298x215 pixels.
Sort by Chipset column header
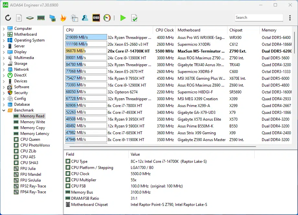coord(244,30)
